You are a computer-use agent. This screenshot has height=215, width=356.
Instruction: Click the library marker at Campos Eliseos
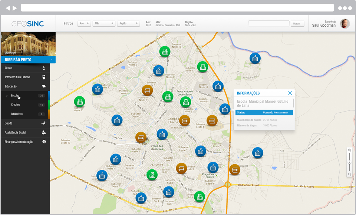[185, 120]
